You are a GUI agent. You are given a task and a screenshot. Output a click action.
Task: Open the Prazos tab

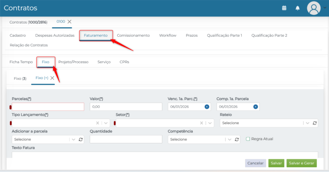pyautogui.click(x=192, y=36)
